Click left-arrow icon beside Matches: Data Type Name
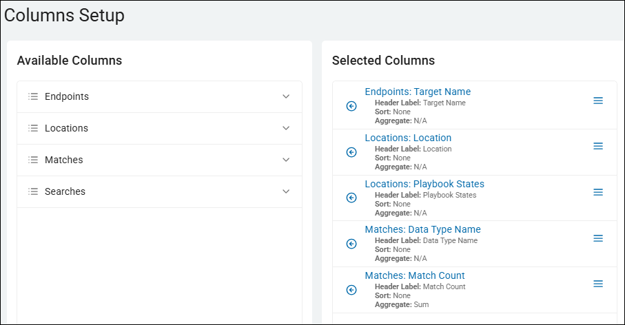This screenshot has height=325, width=625. click(351, 244)
